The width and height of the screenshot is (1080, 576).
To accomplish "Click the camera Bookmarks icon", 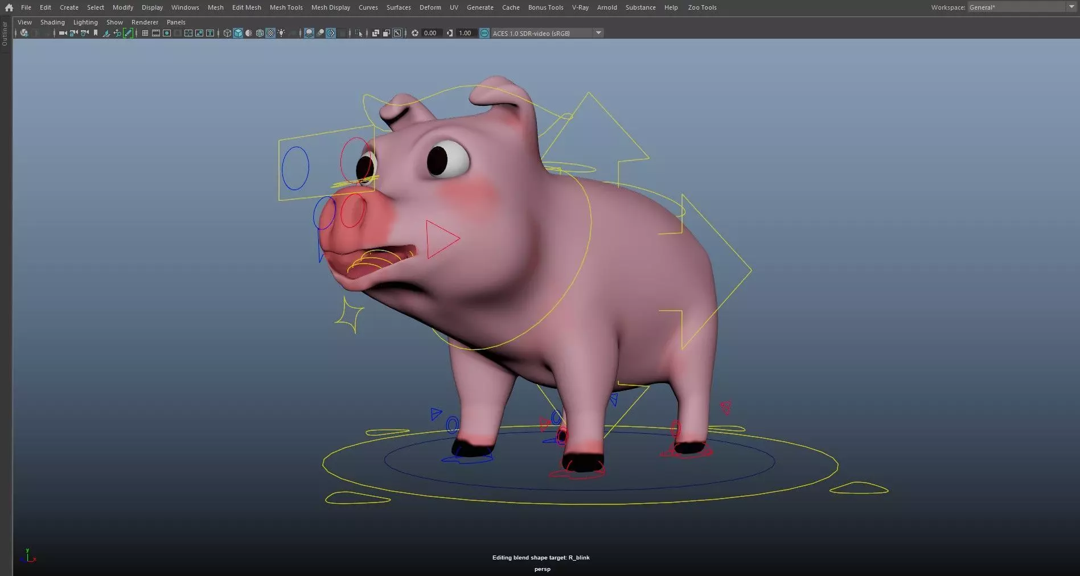I will (96, 33).
